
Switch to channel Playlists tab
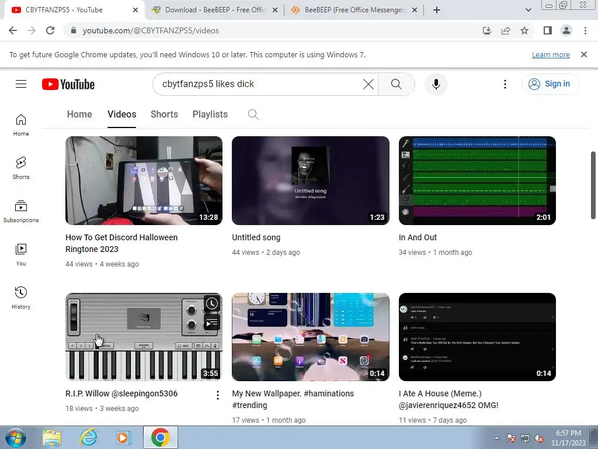pyautogui.click(x=210, y=114)
